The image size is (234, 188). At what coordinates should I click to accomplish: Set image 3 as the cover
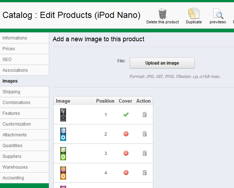(126, 154)
